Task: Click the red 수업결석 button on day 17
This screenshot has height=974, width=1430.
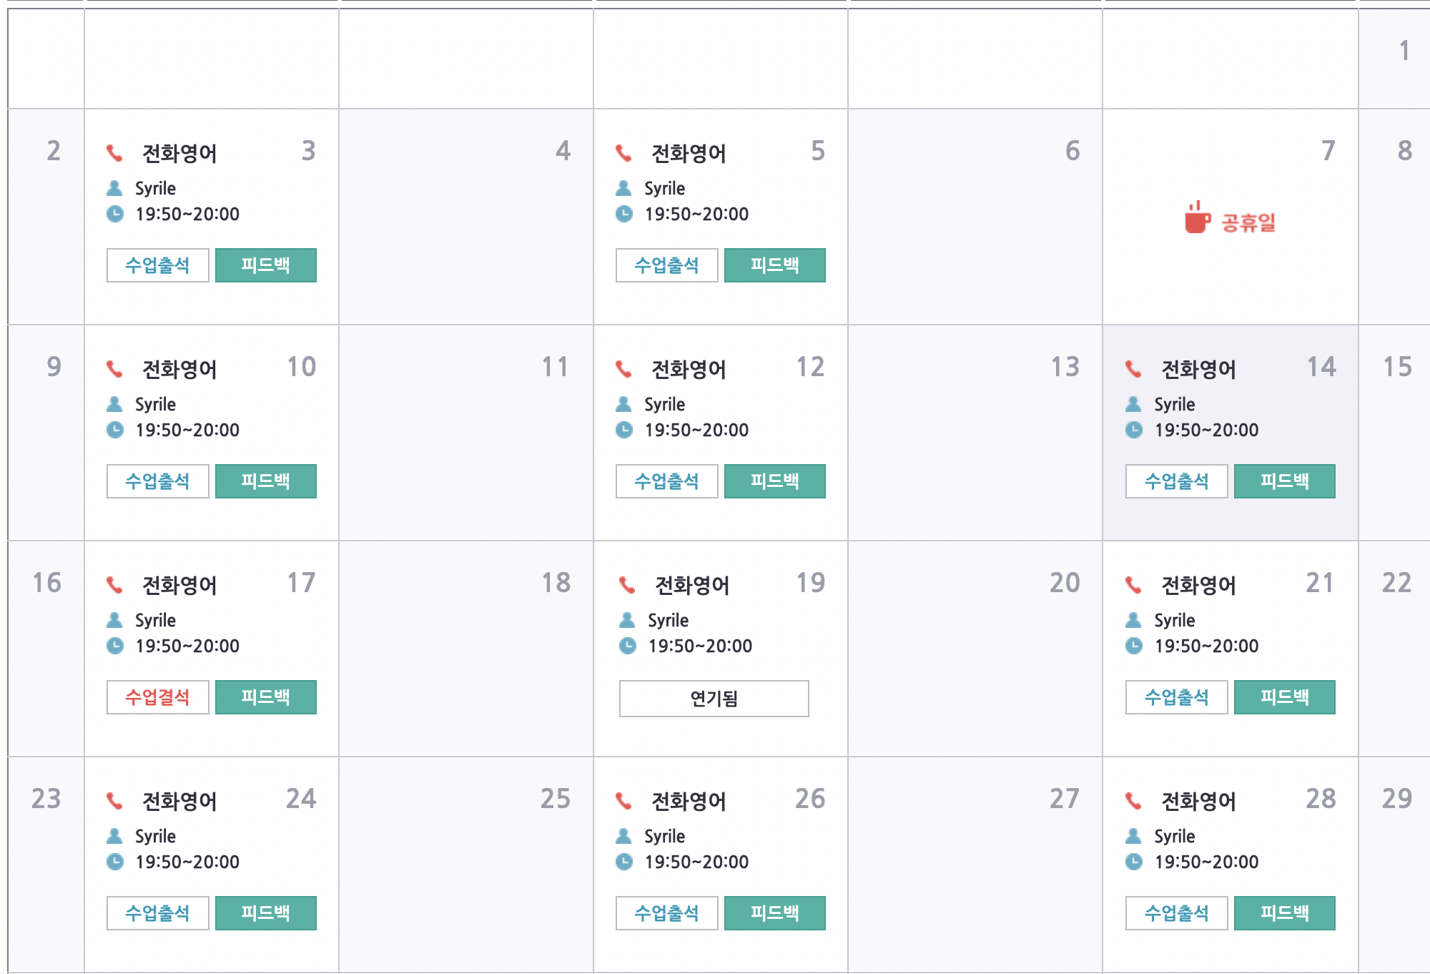Action: click(x=157, y=697)
